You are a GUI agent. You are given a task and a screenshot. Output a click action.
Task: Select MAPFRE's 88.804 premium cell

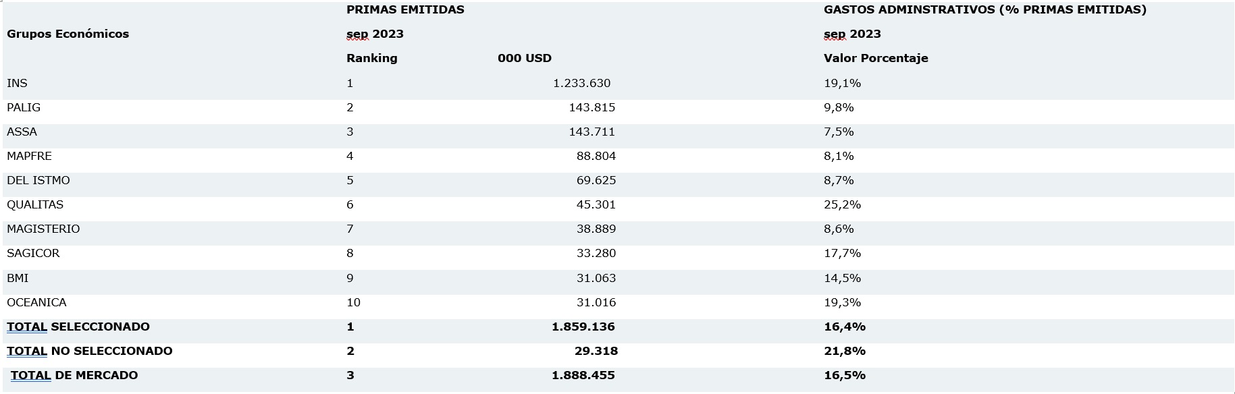click(x=596, y=156)
